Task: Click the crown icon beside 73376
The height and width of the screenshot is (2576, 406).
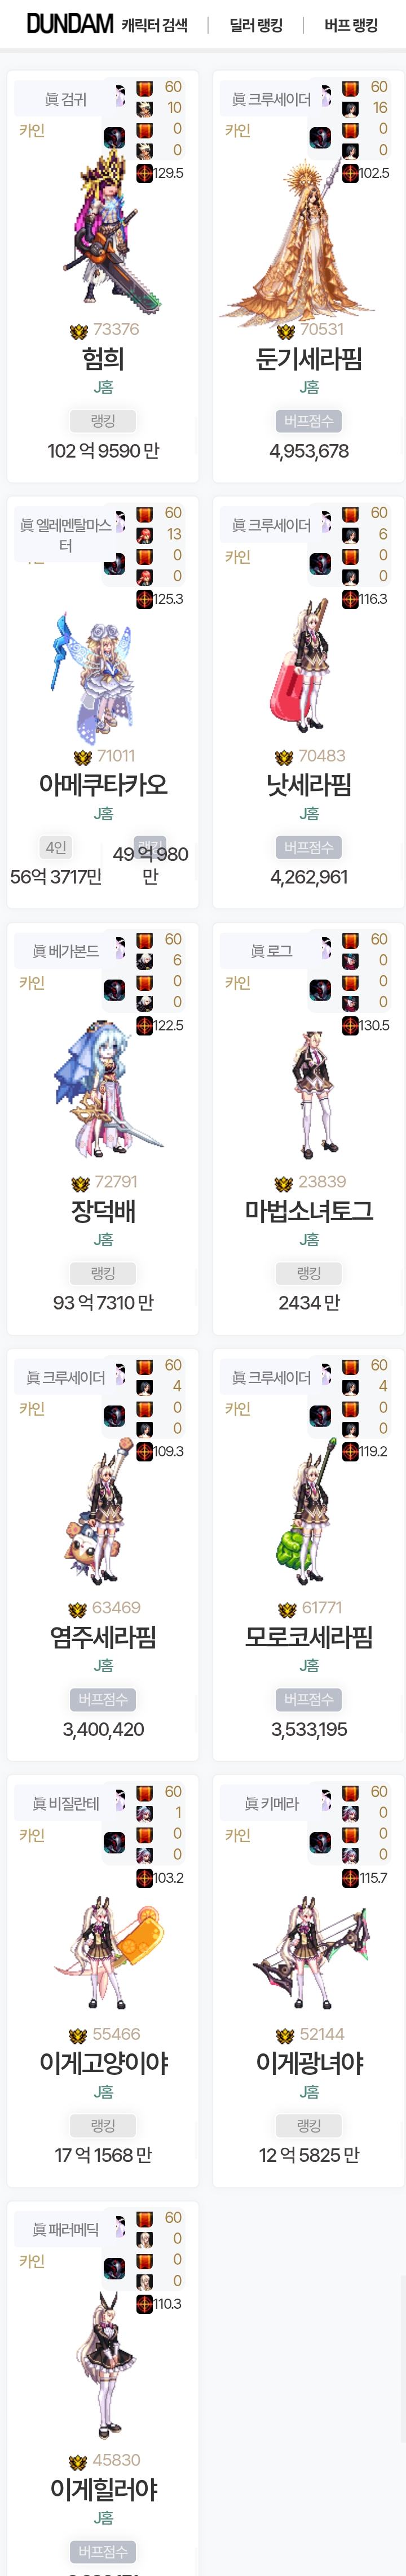Action: point(79,331)
